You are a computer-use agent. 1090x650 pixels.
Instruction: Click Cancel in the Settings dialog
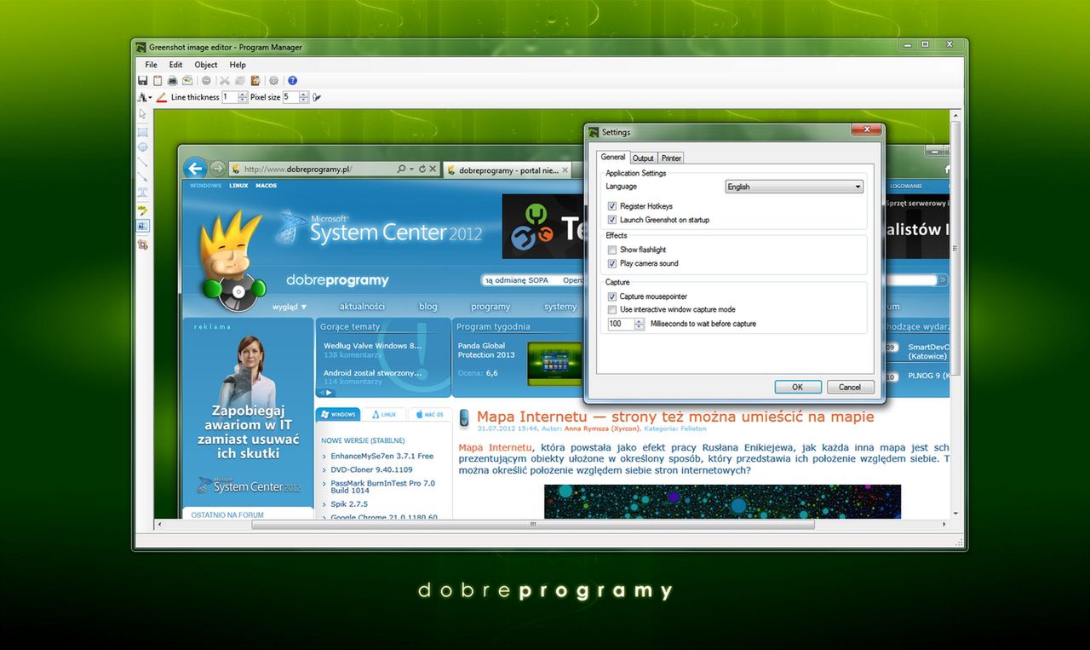point(850,387)
